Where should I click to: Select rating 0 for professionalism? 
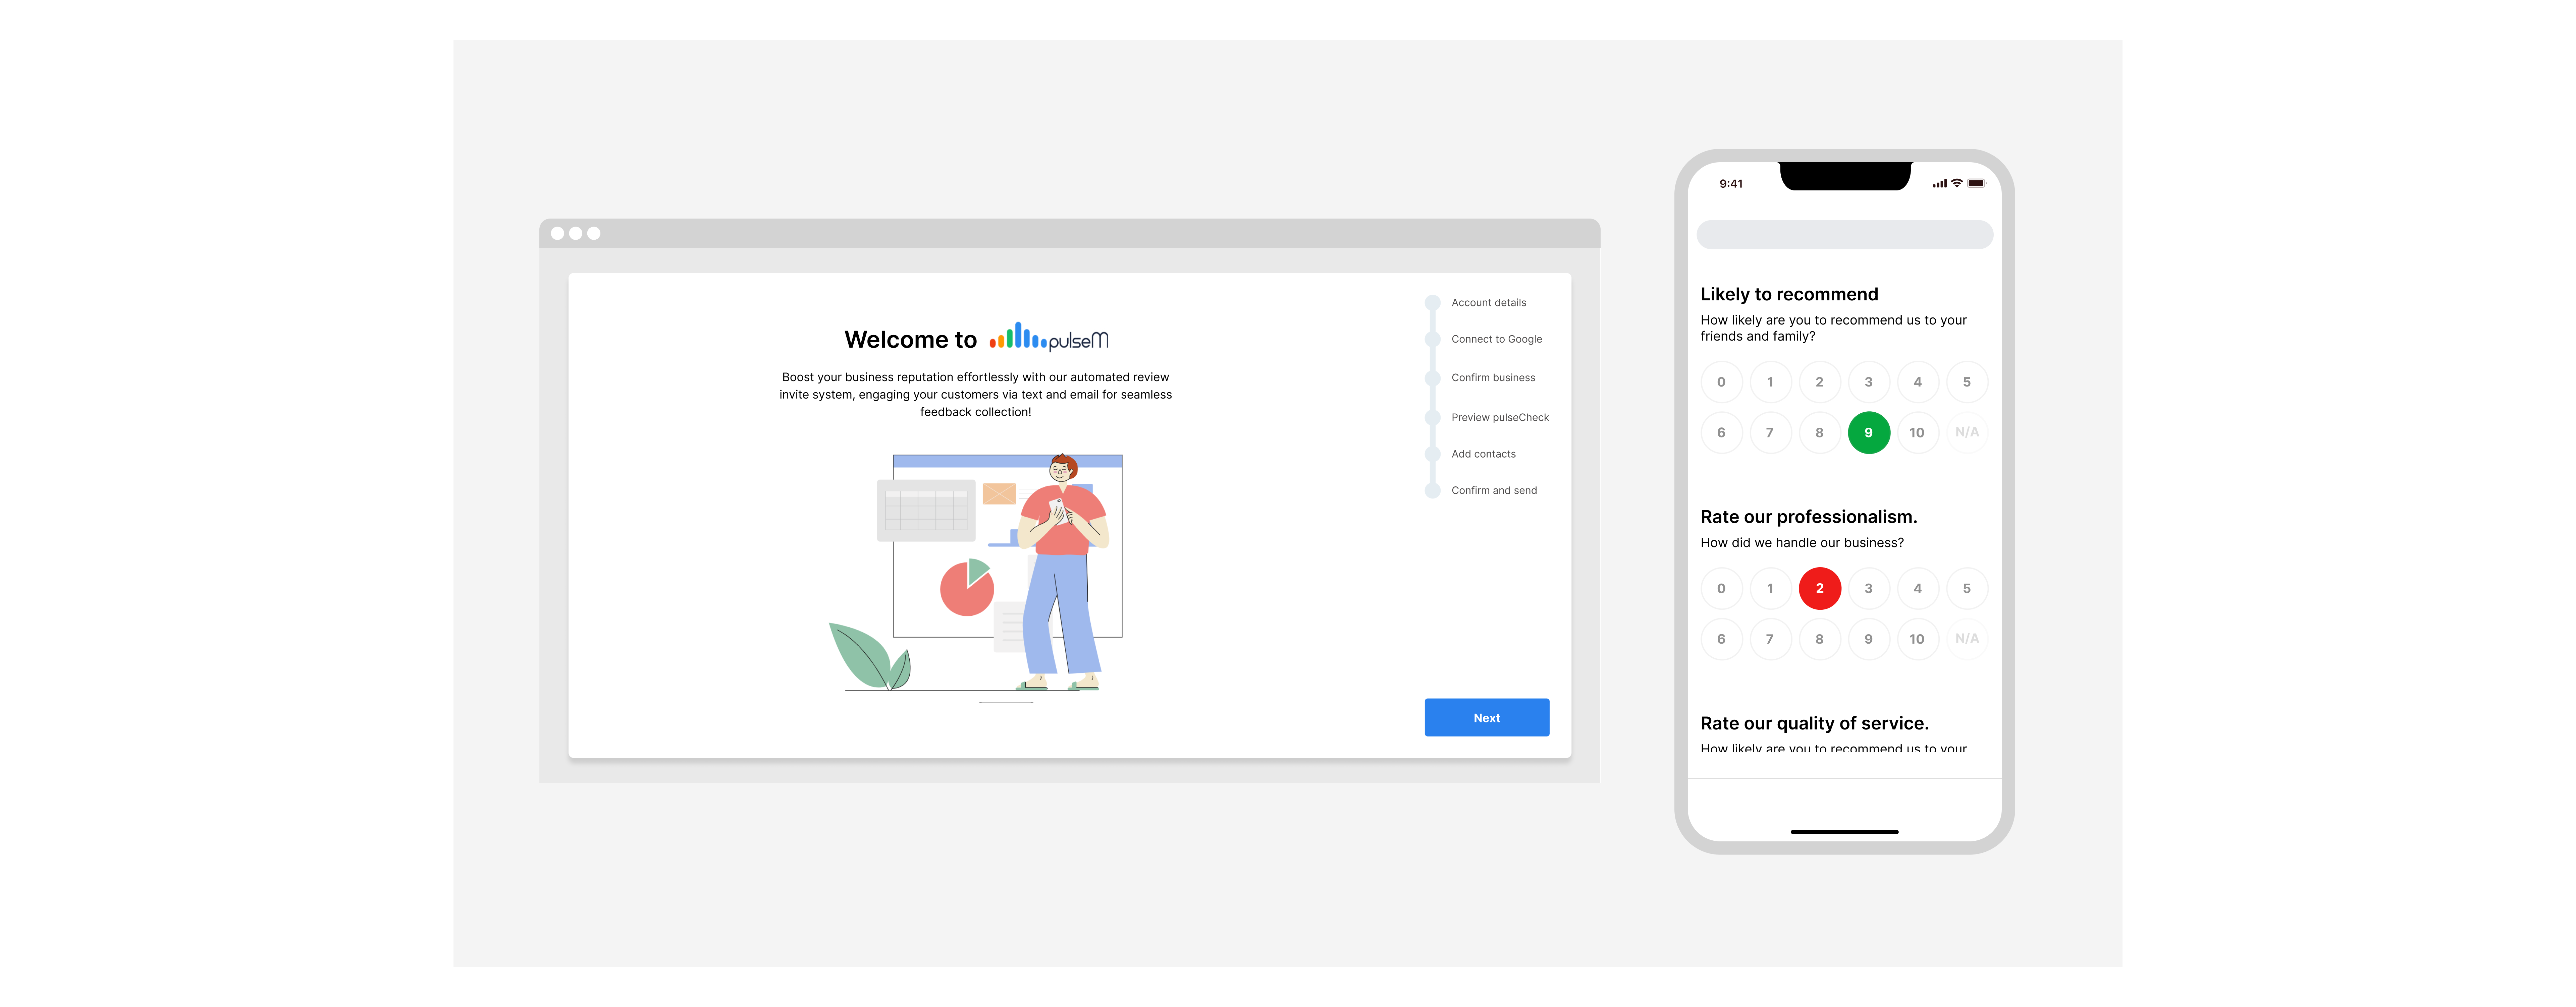(x=1720, y=586)
